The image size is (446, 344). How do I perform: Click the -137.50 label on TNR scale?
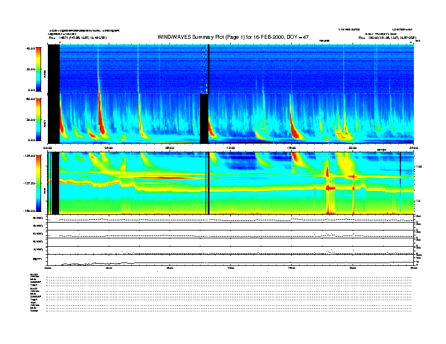pos(29,183)
